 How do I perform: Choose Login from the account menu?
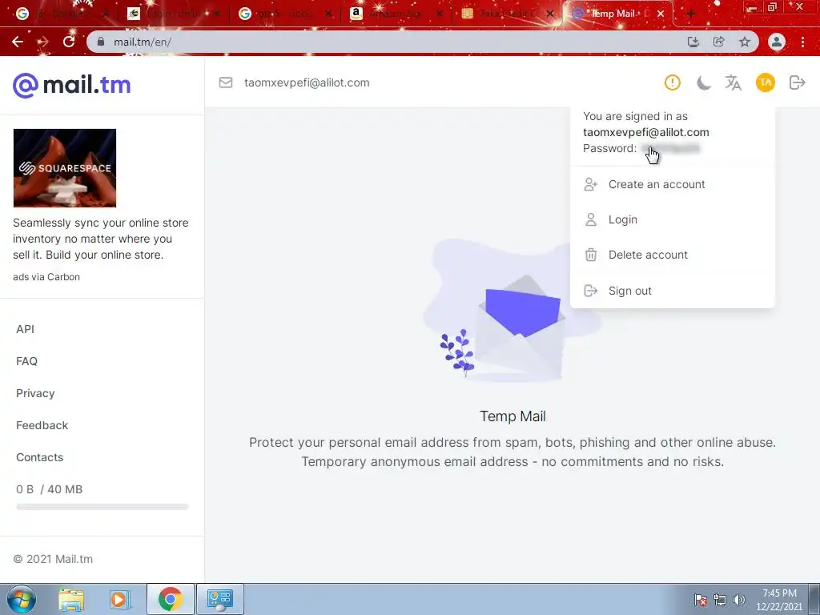[x=672, y=219]
